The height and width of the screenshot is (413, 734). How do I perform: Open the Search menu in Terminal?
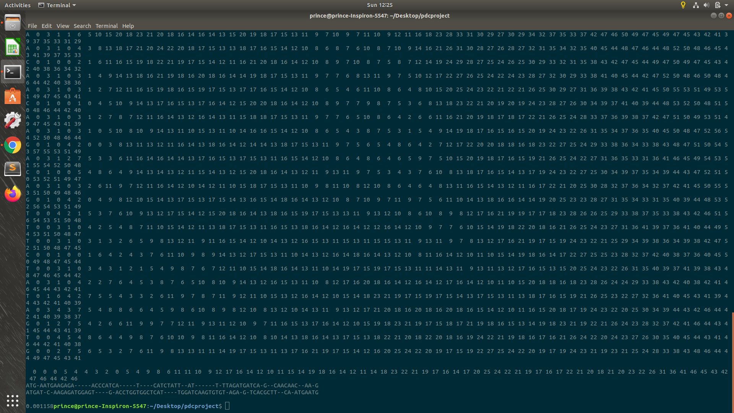coord(82,26)
